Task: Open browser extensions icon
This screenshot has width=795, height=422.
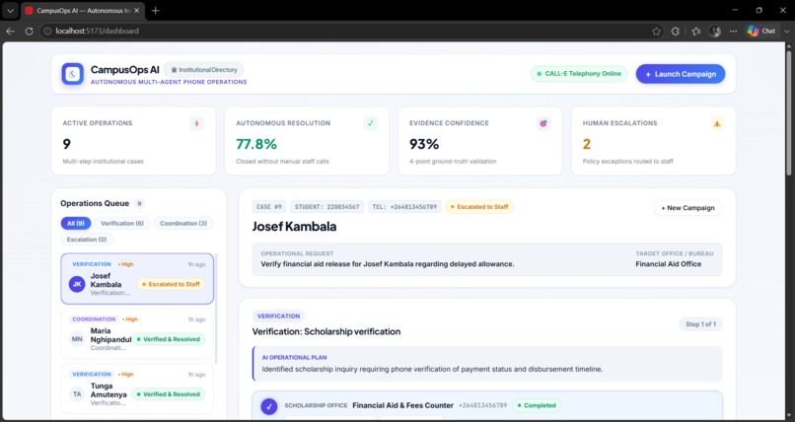Action: 676,31
